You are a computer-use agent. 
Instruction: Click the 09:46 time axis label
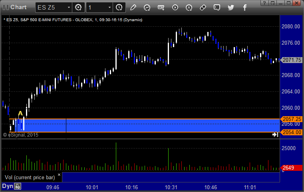pyautogui.click(x=53, y=187)
